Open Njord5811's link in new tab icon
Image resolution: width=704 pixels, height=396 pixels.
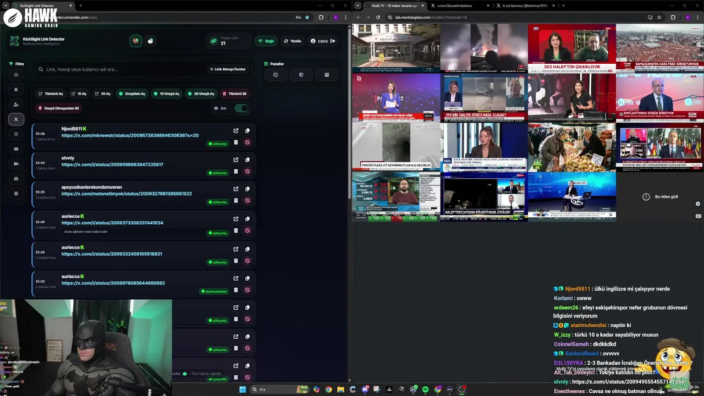236,131
